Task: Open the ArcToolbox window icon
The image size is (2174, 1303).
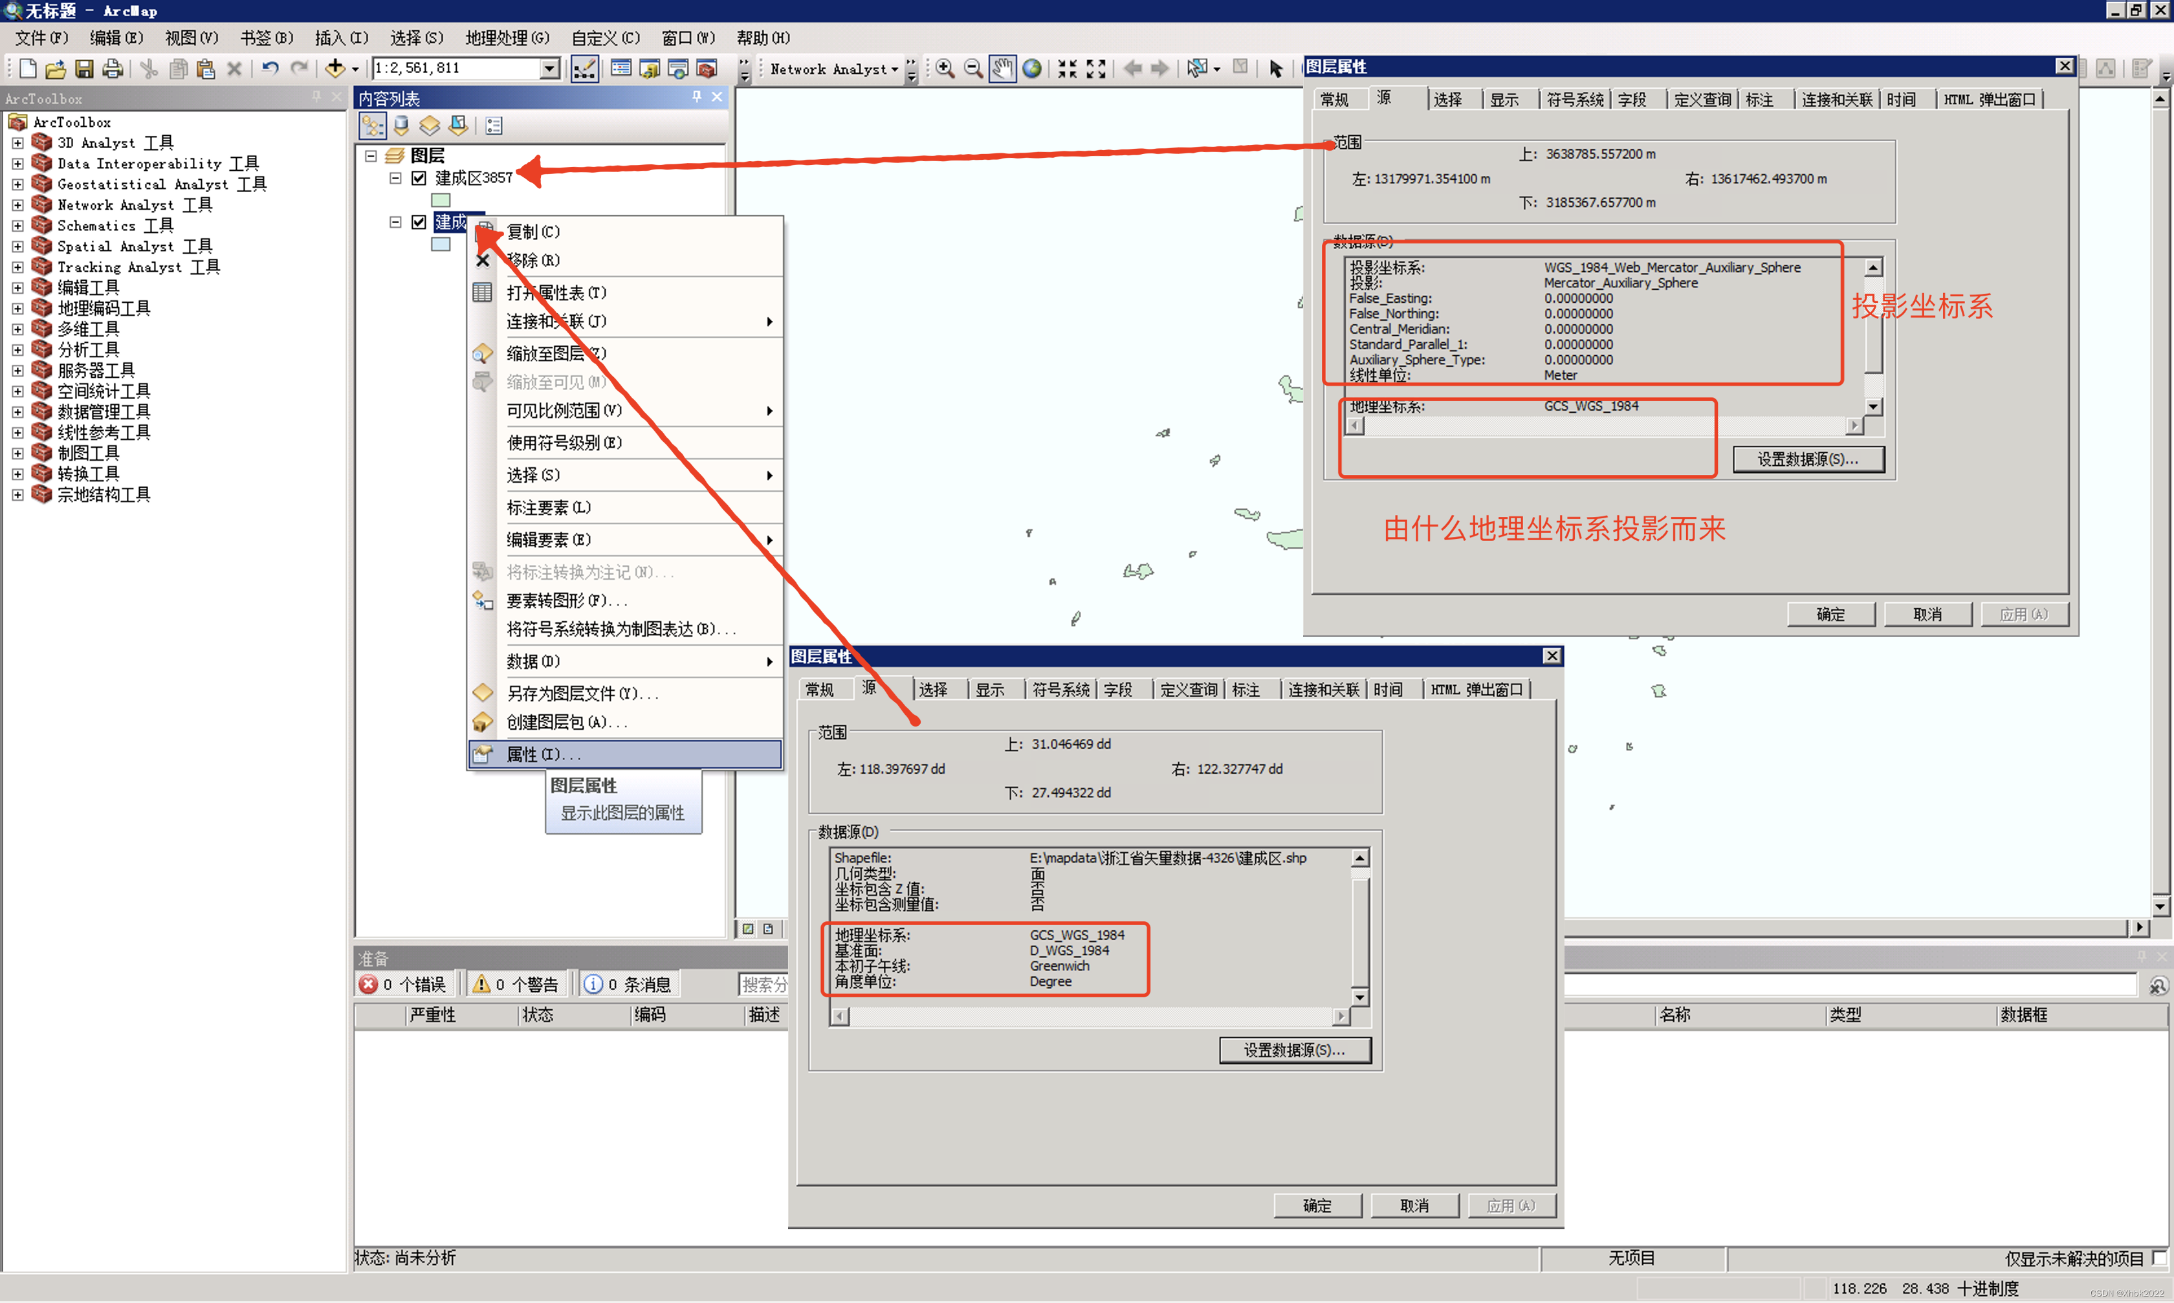Action: point(707,69)
